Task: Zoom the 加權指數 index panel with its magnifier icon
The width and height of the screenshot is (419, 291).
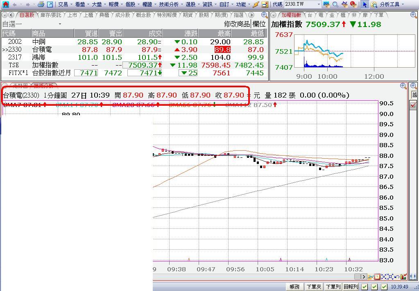Action: point(413,15)
